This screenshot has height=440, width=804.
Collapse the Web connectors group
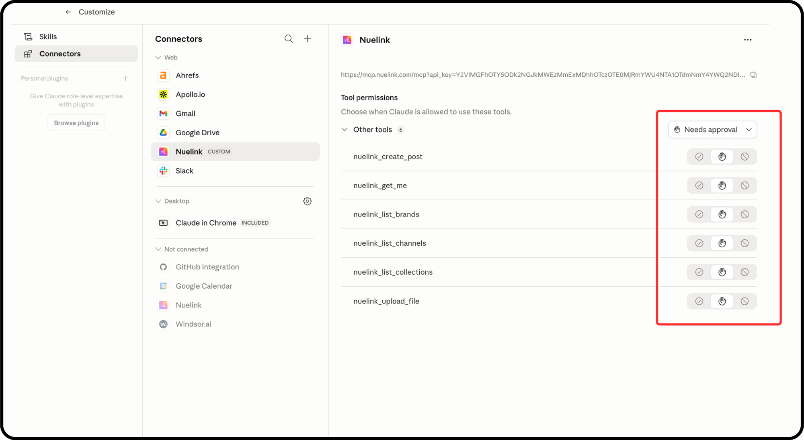click(x=158, y=57)
